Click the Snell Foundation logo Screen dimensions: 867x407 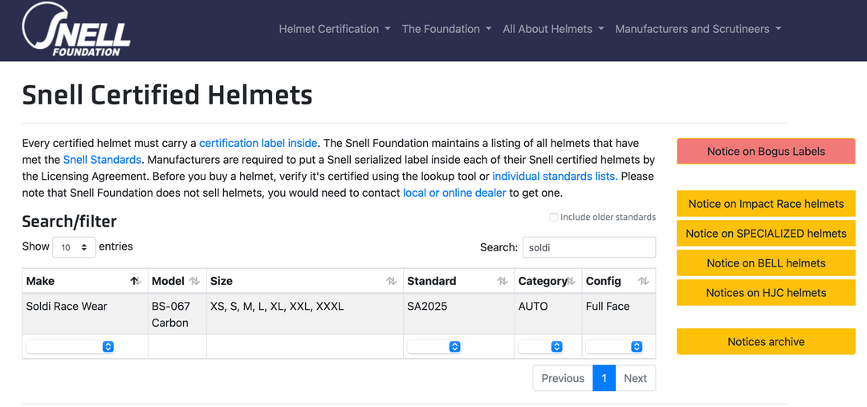coord(76,30)
